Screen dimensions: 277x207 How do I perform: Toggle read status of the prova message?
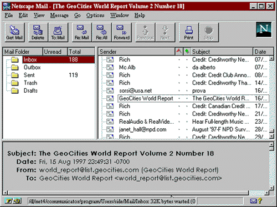click(187, 91)
